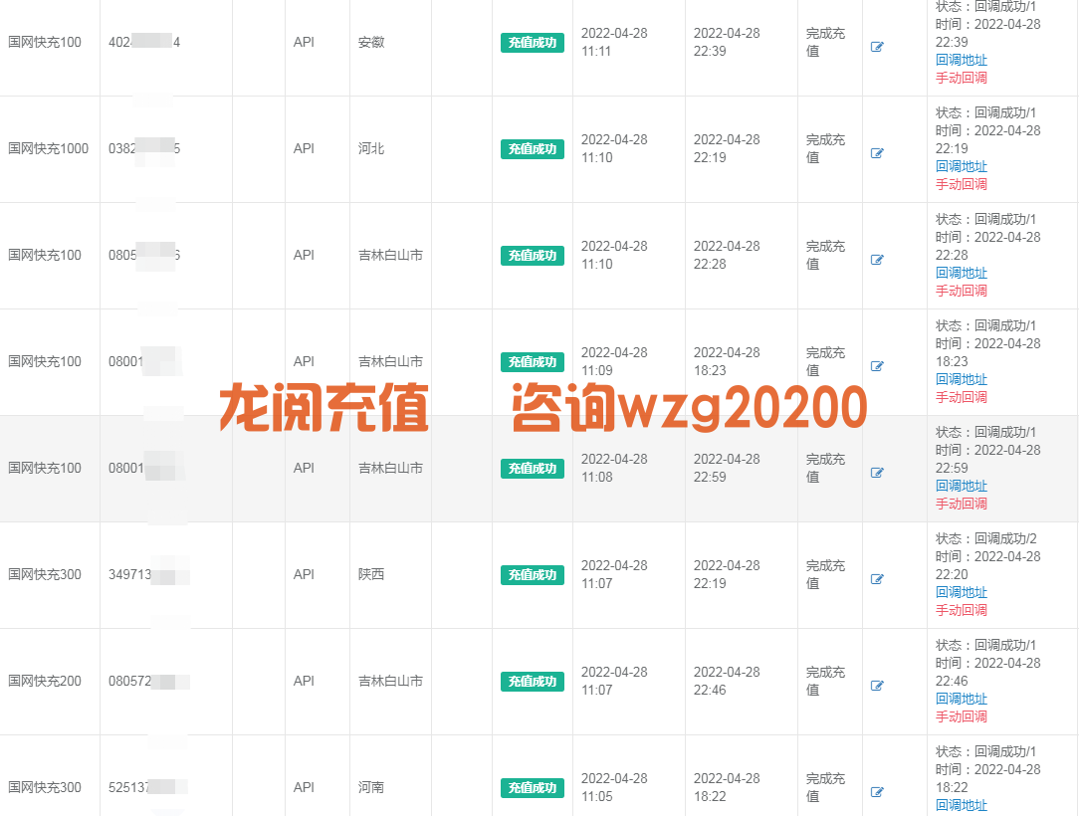
Task: Select the 国网快充1000 product cell
Action: pyautogui.click(x=48, y=148)
